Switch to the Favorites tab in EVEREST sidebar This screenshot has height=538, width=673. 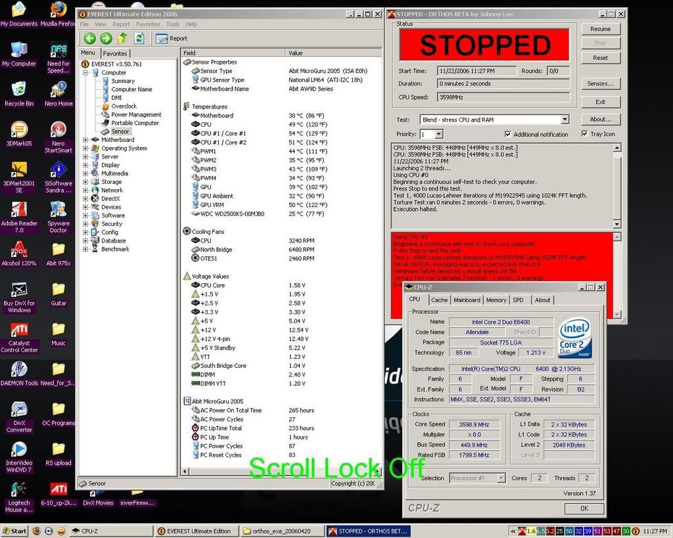click(115, 53)
